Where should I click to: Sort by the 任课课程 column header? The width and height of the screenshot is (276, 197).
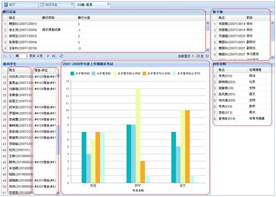pos(259,70)
